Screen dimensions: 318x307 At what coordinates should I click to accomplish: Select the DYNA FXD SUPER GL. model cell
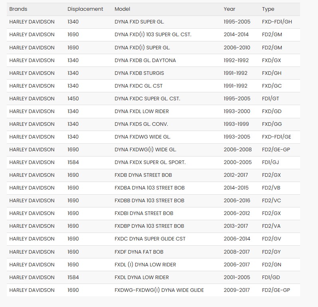(139, 22)
